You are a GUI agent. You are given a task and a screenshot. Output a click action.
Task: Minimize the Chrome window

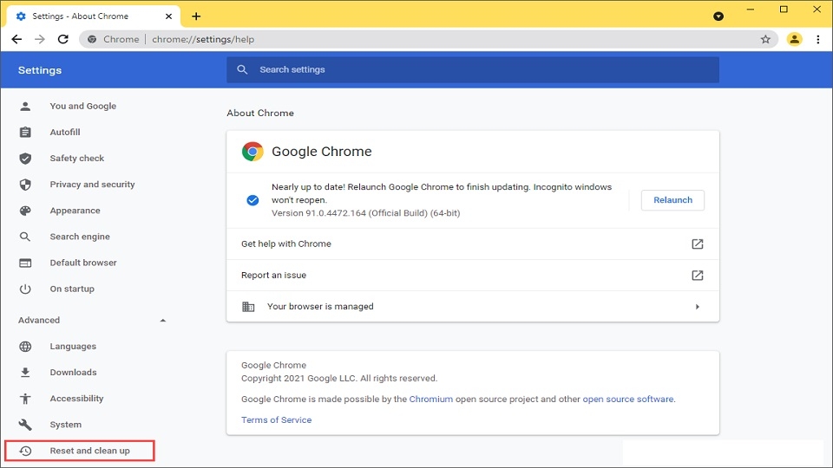click(750, 10)
